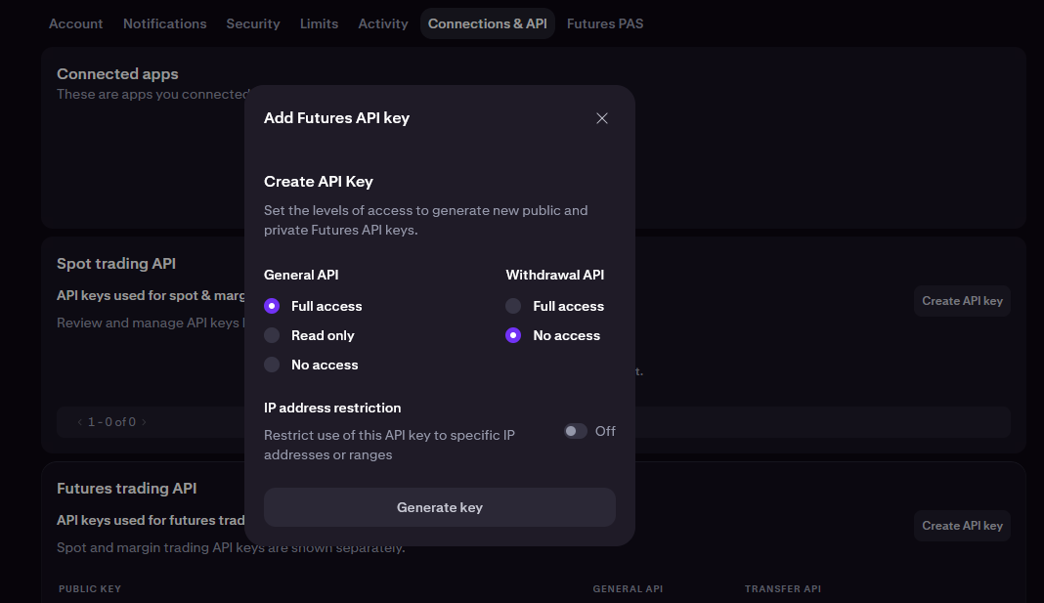This screenshot has height=603, width=1044.
Task: Click the Generate key button
Action: (440, 507)
